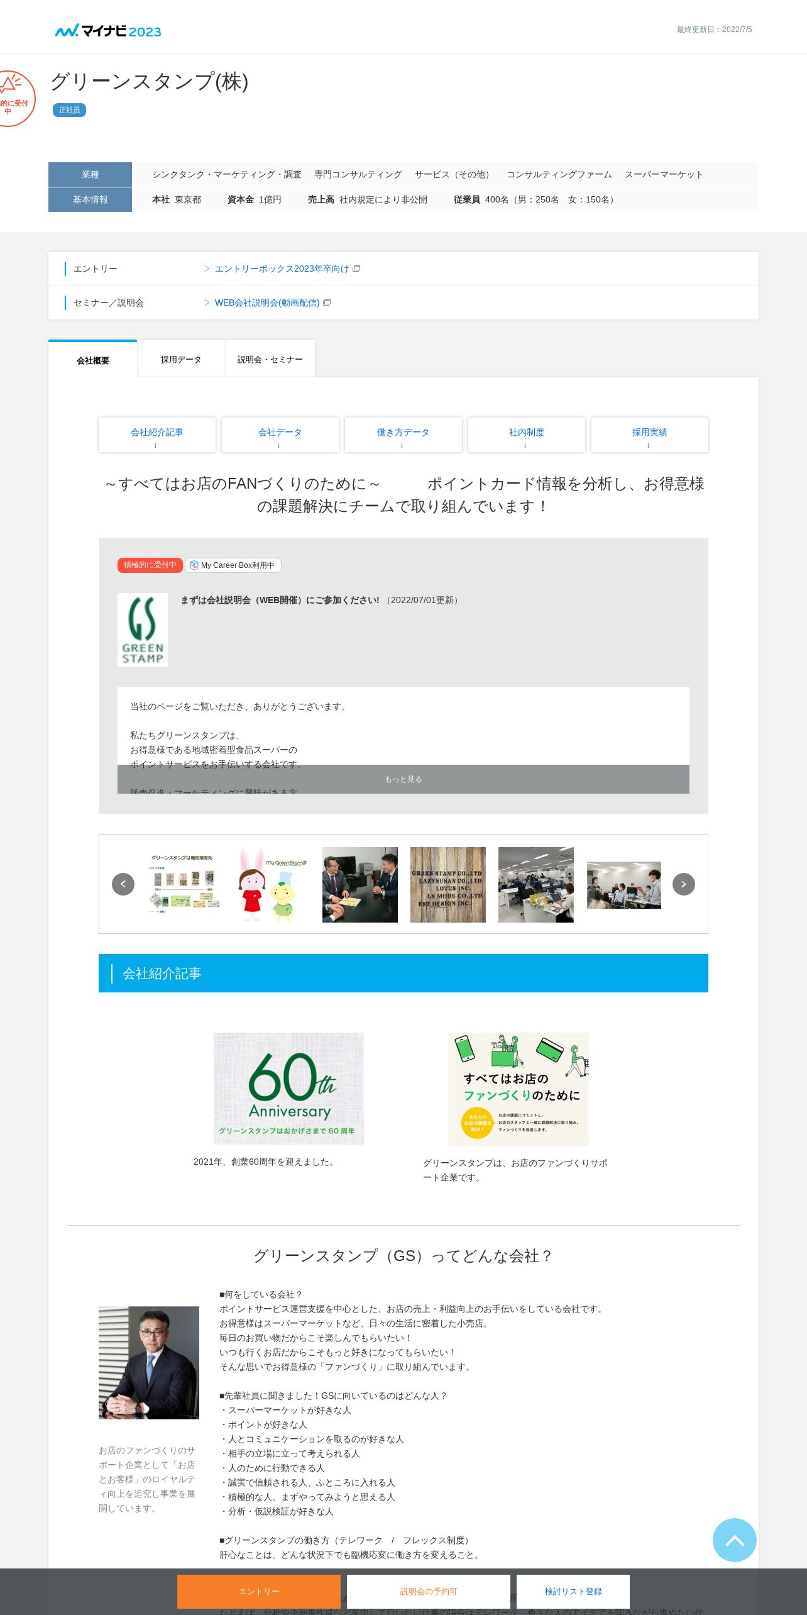Click the My Career Box利用中 badge
The height and width of the screenshot is (1615, 807).
pos(233,565)
